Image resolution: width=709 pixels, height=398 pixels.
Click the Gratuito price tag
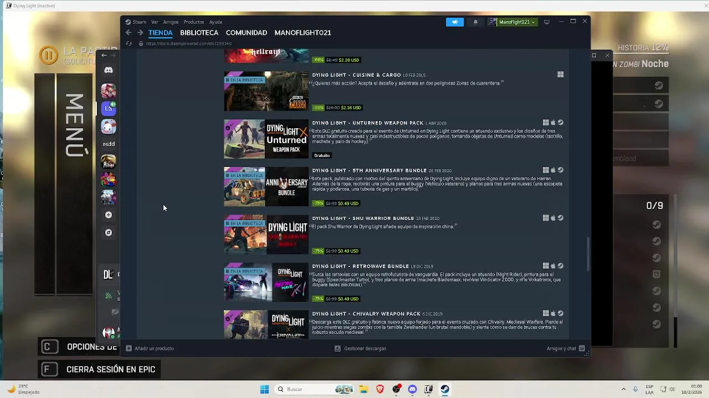322,155
